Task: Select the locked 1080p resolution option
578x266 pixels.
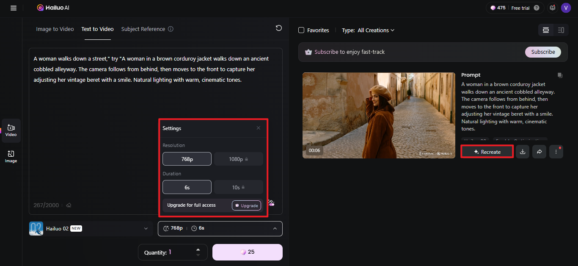Action: click(239, 159)
